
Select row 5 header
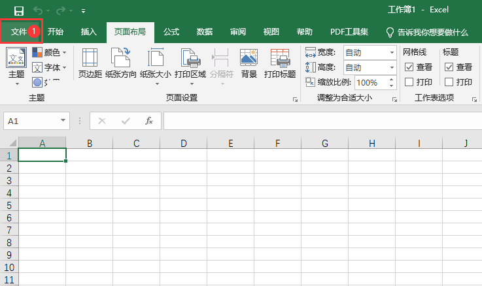click(9, 205)
